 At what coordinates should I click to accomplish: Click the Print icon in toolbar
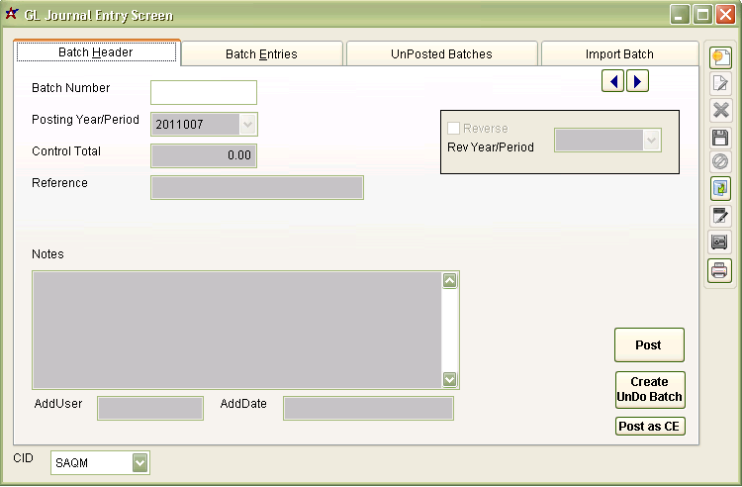(719, 268)
